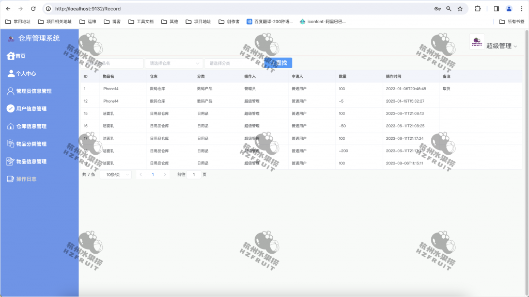Select the 首页 home icon in sidebar
This screenshot has width=529, height=297.
click(x=11, y=56)
